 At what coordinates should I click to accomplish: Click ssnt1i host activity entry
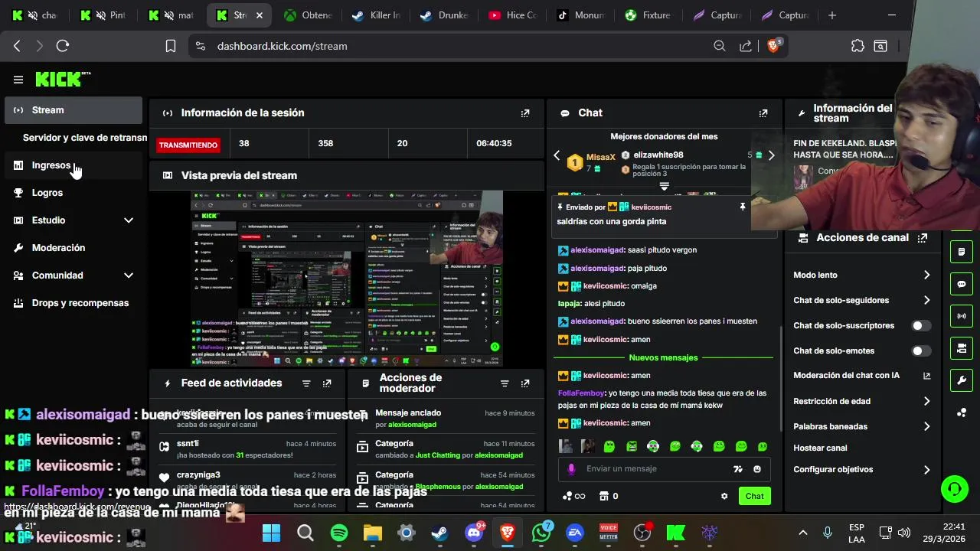click(x=249, y=449)
